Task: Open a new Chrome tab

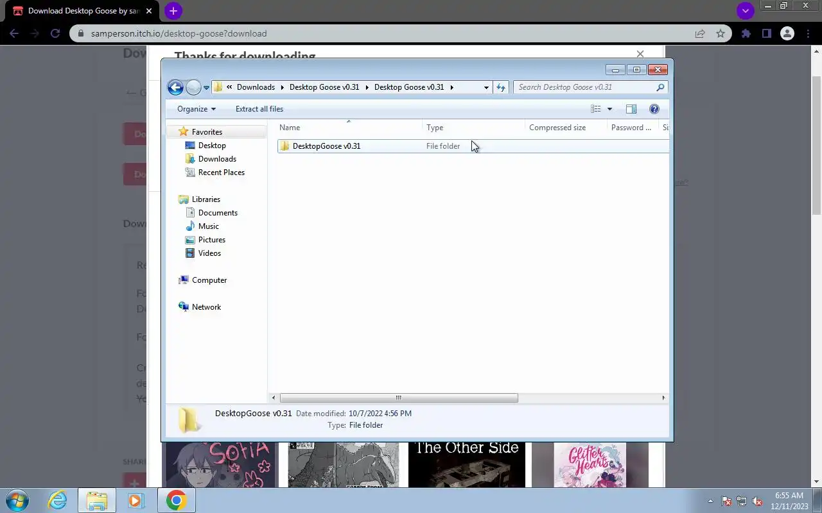Action: point(173,11)
